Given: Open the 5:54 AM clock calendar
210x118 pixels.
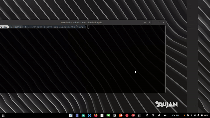Looking at the screenshot, I should [x=175, y=115].
